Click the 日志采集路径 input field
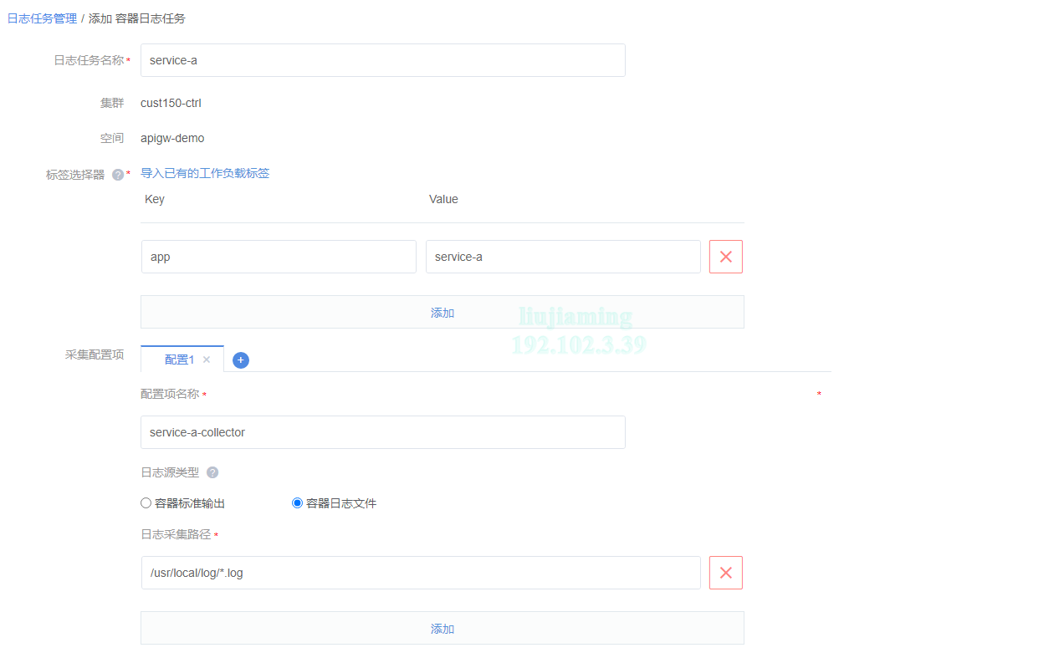This screenshot has height=663, width=1064. click(x=420, y=573)
